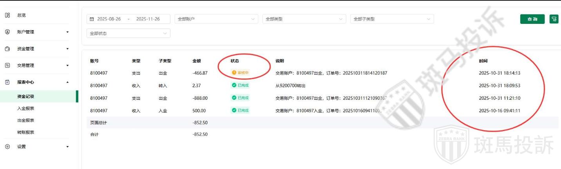
Task: Click the 总览 overview icon in sidebar
Action: (x=7, y=15)
